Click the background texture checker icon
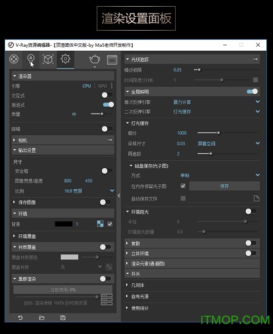The width and height of the screenshot is (273, 334). point(100,224)
